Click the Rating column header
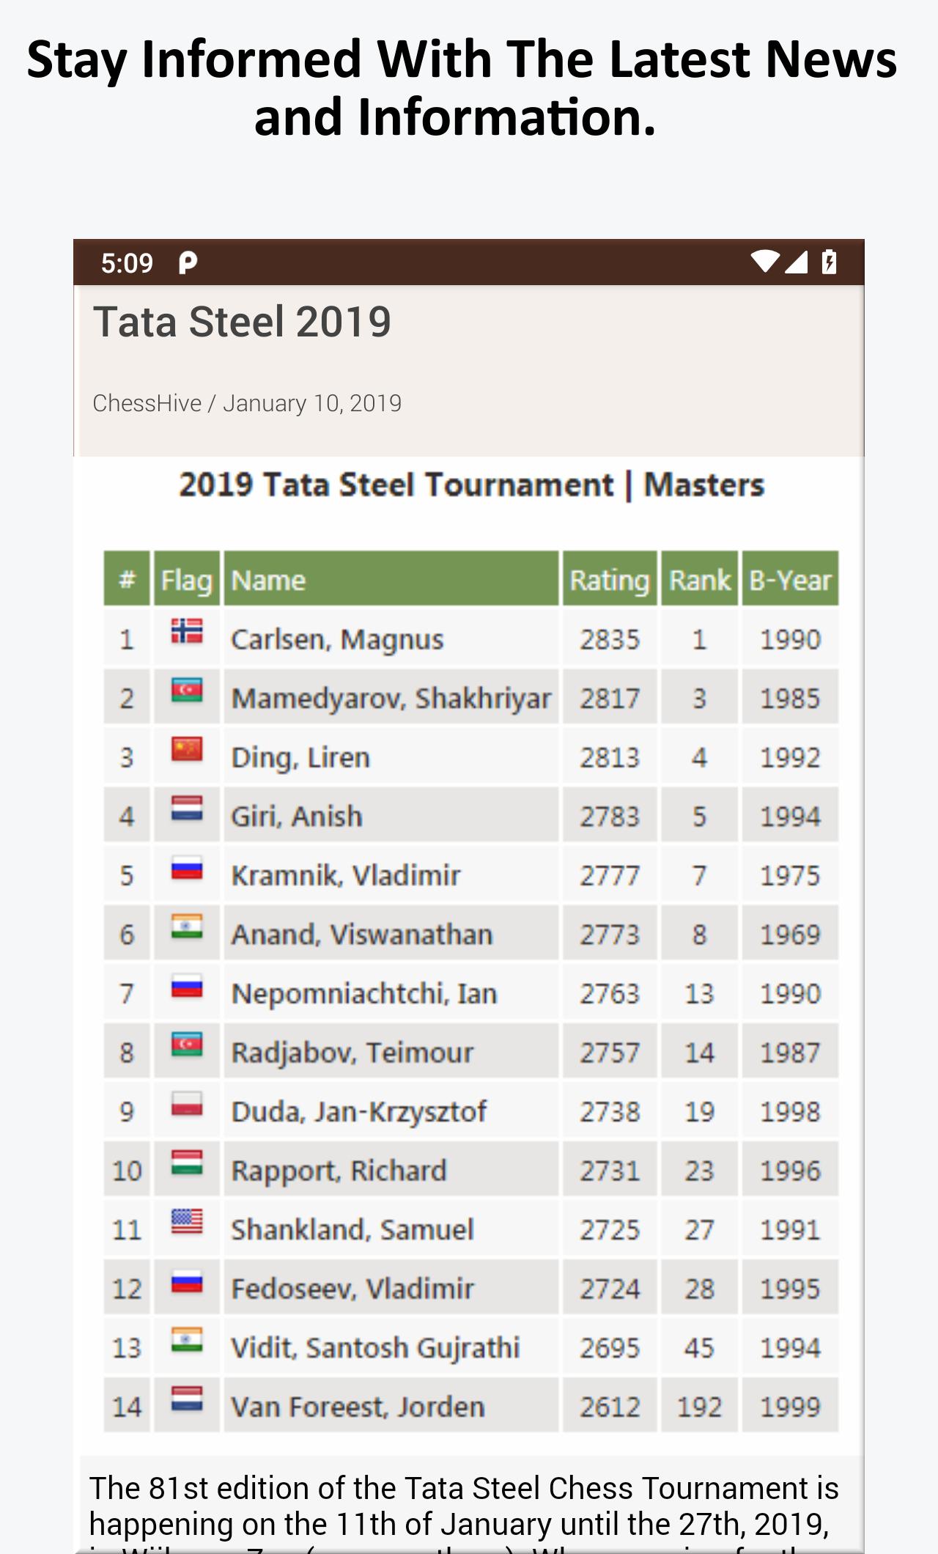This screenshot has width=938, height=1554. pos(610,580)
